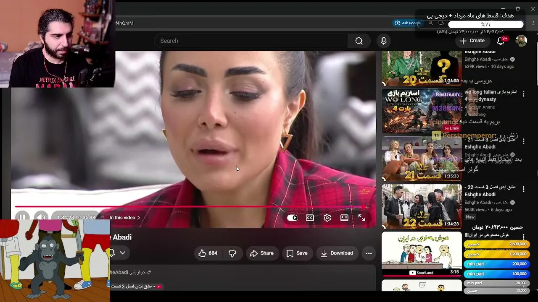Screen dimensions: 538x302
Task: Open the notifications bell showing 9+
Action: coord(501,41)
